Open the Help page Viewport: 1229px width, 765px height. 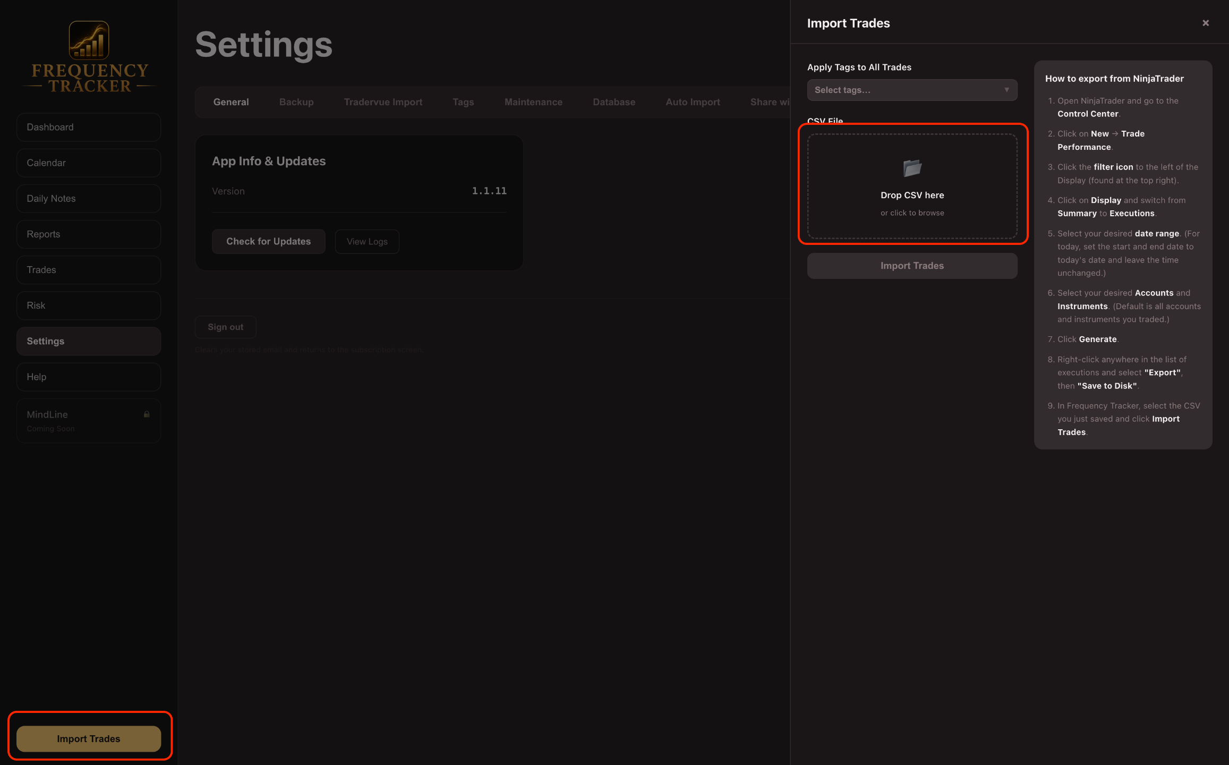pyautogui.click(x=89, y=377)
